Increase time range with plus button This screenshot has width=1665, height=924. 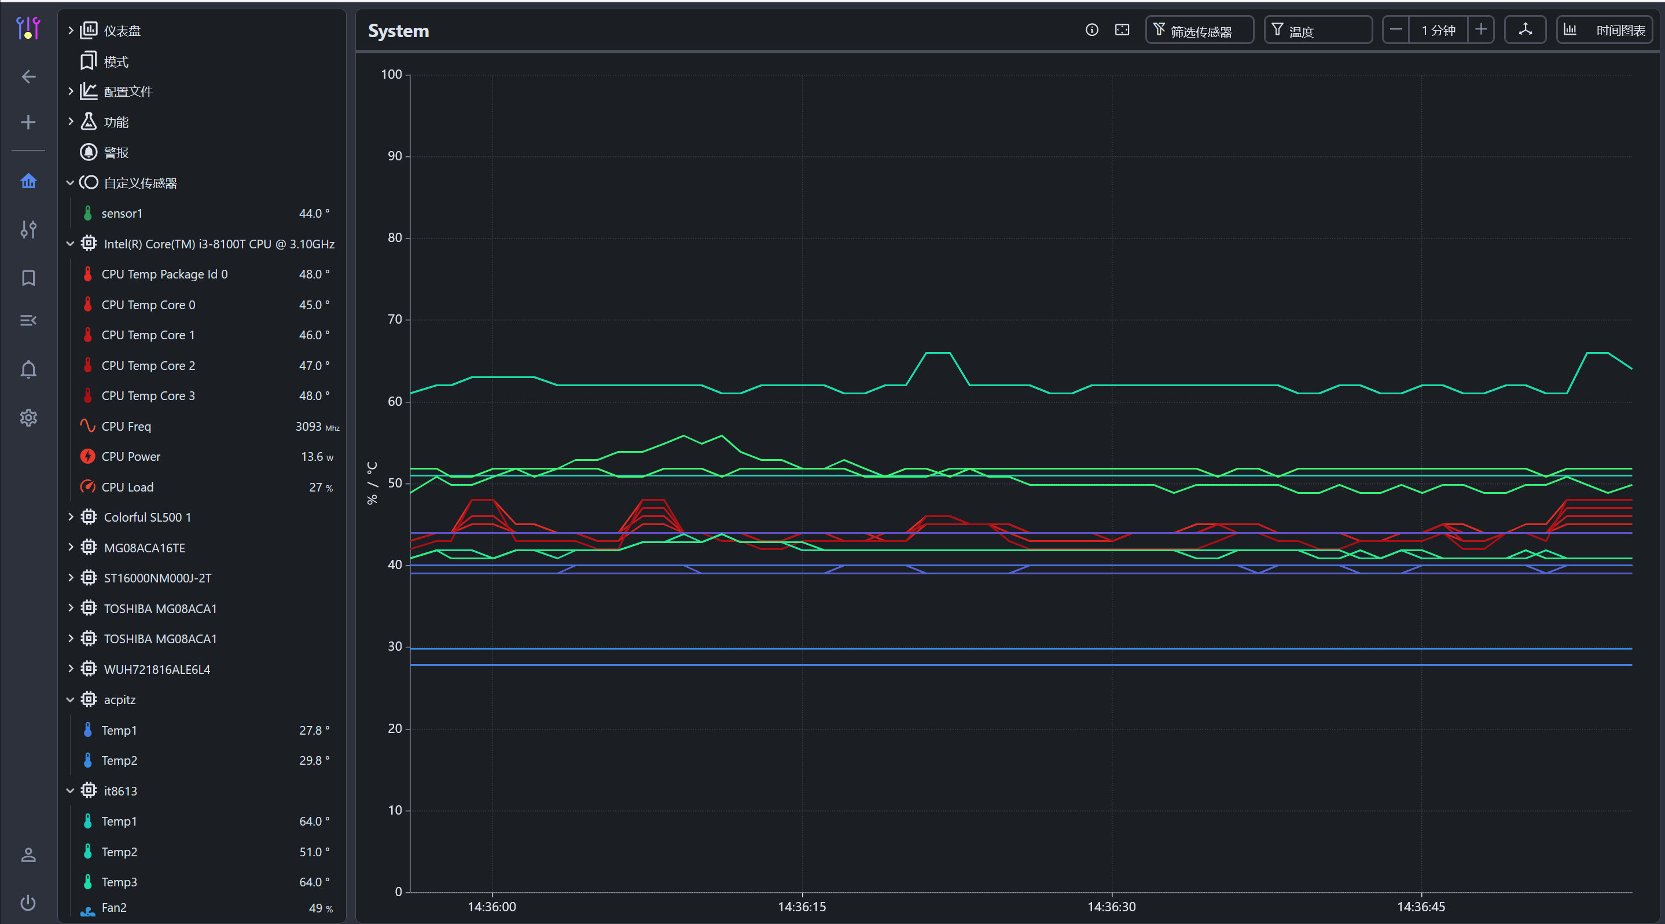point(1481,30)
